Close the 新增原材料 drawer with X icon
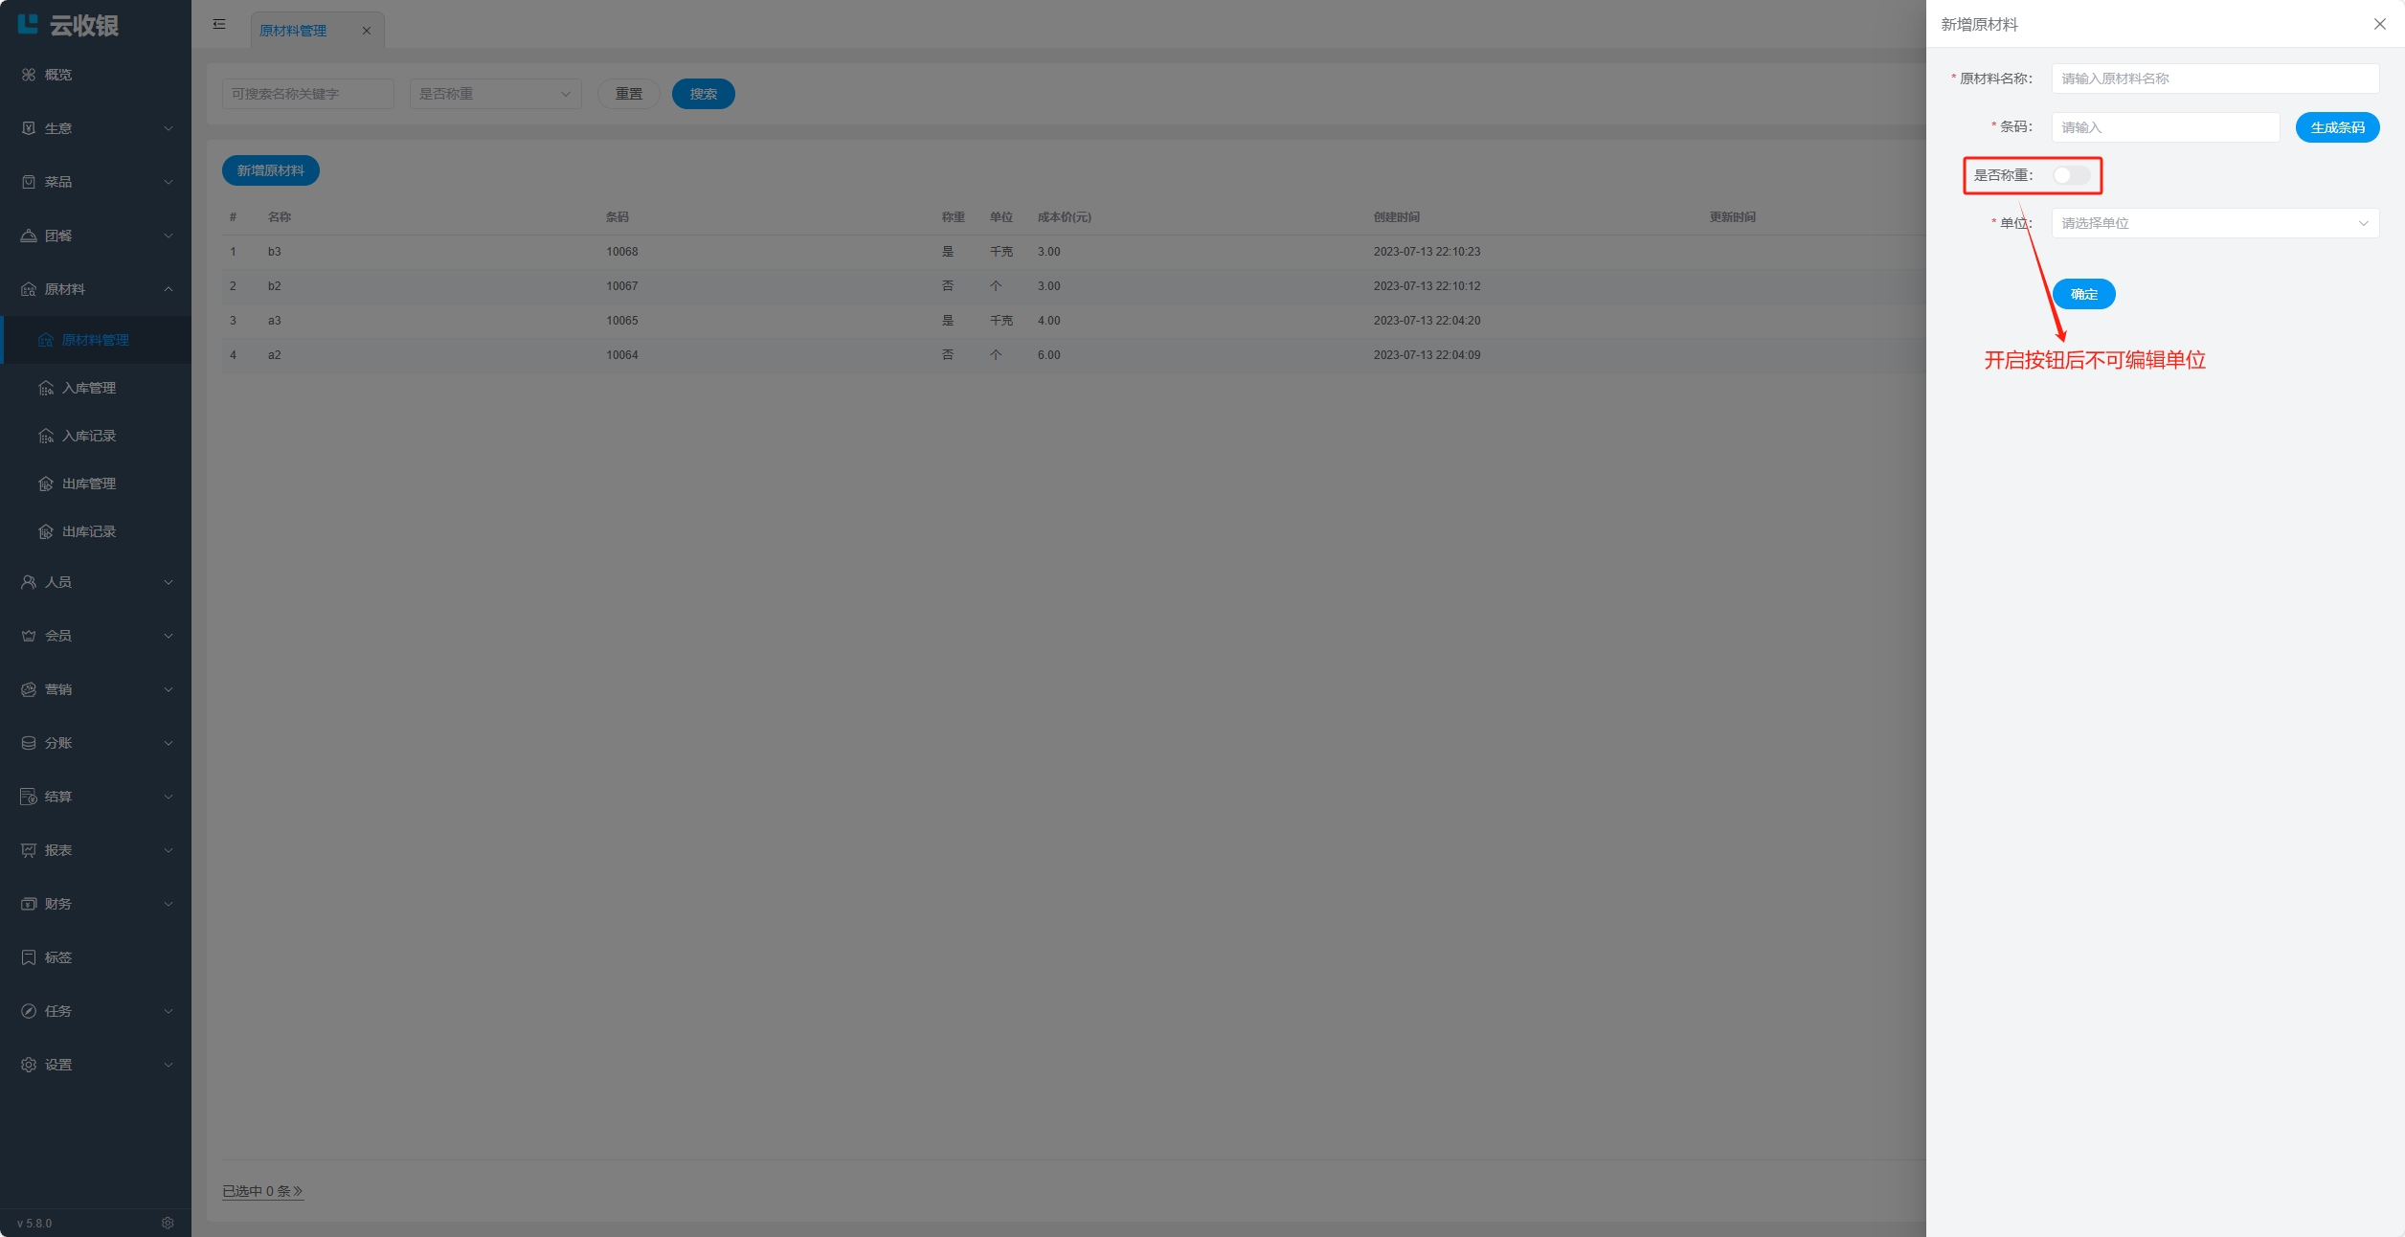Image resolution: width=2405 pixels, height=1237 pixels. tap(2379, 24)
